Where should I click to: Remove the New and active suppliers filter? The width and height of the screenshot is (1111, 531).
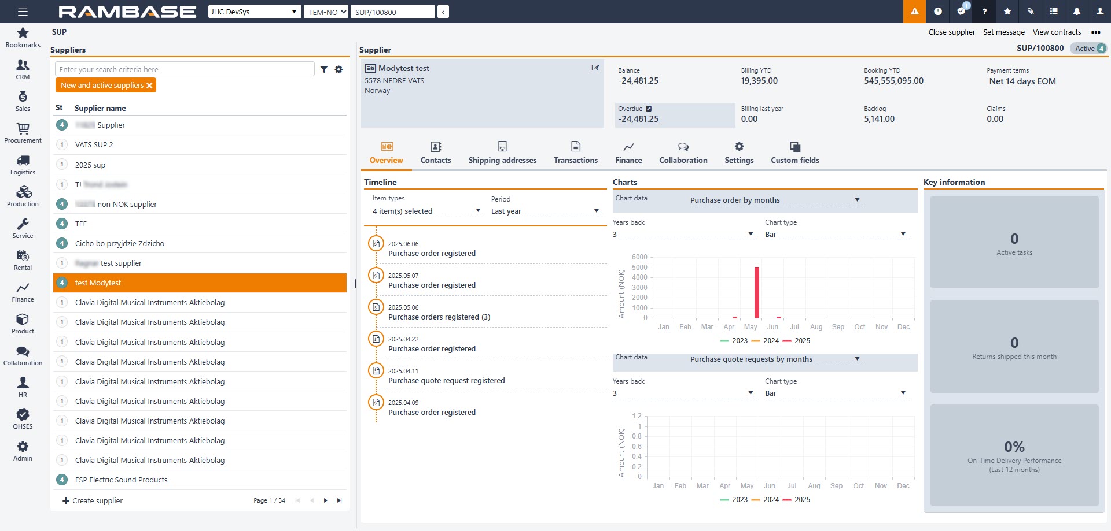(x=149, y=86)
